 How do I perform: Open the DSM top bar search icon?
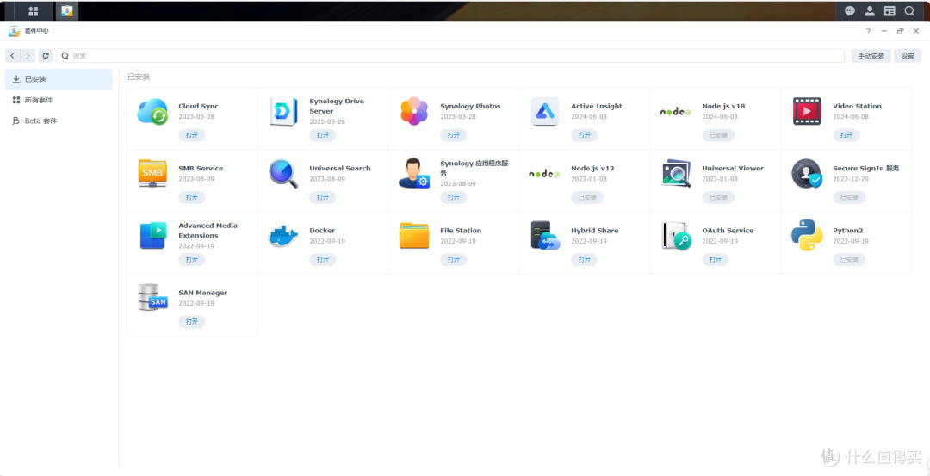[909, 11]
